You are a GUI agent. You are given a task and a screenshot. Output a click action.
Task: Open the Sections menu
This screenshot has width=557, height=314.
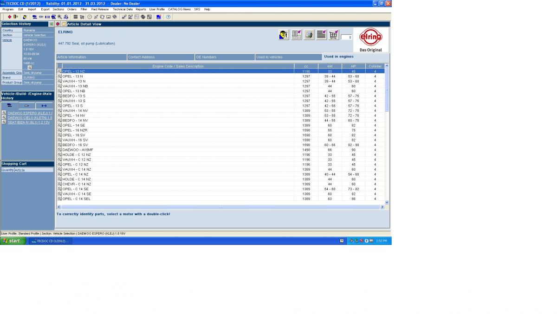[58, 9]
